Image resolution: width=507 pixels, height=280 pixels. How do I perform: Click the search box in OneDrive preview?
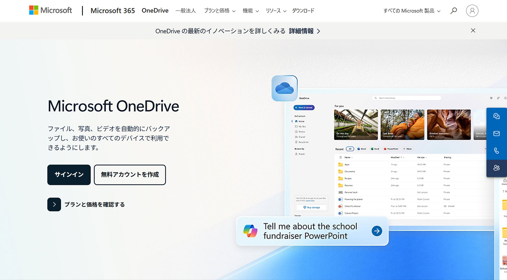coord(407,98)
